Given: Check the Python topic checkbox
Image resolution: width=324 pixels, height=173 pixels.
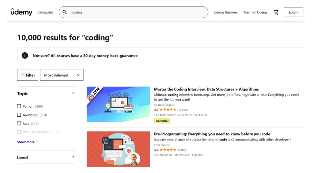Looking at the screenshot, I should (19, 106).
